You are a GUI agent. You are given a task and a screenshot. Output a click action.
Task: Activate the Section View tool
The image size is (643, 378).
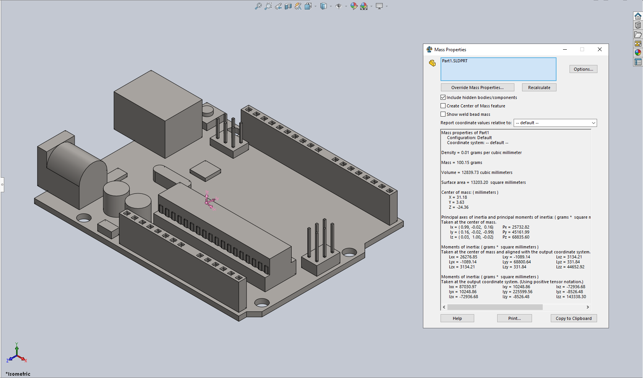(x=288, y=6)
